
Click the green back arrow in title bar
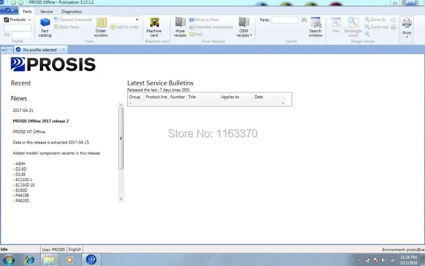pyautogui.click(x=13, y=3)
